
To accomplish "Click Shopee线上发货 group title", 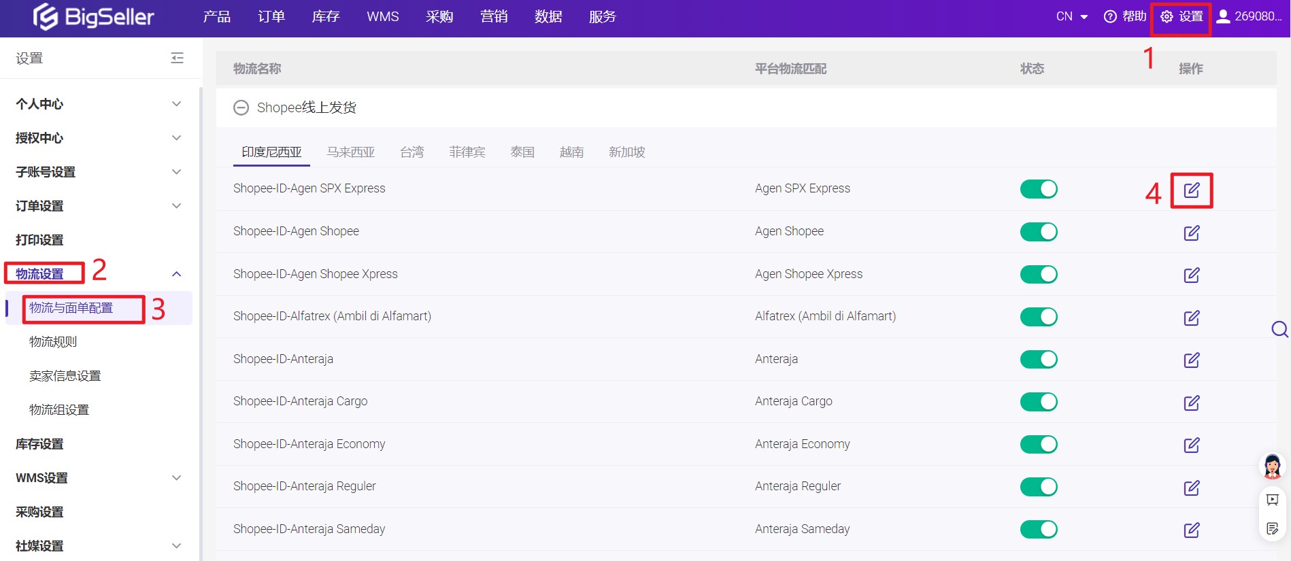I will click(x=307, y=107).
